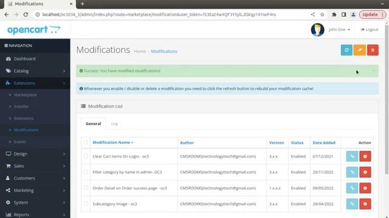Viewport: 389px width, 218px height.
Task: Bookmark page with the star icon
Action: click(x=322, y=15)
